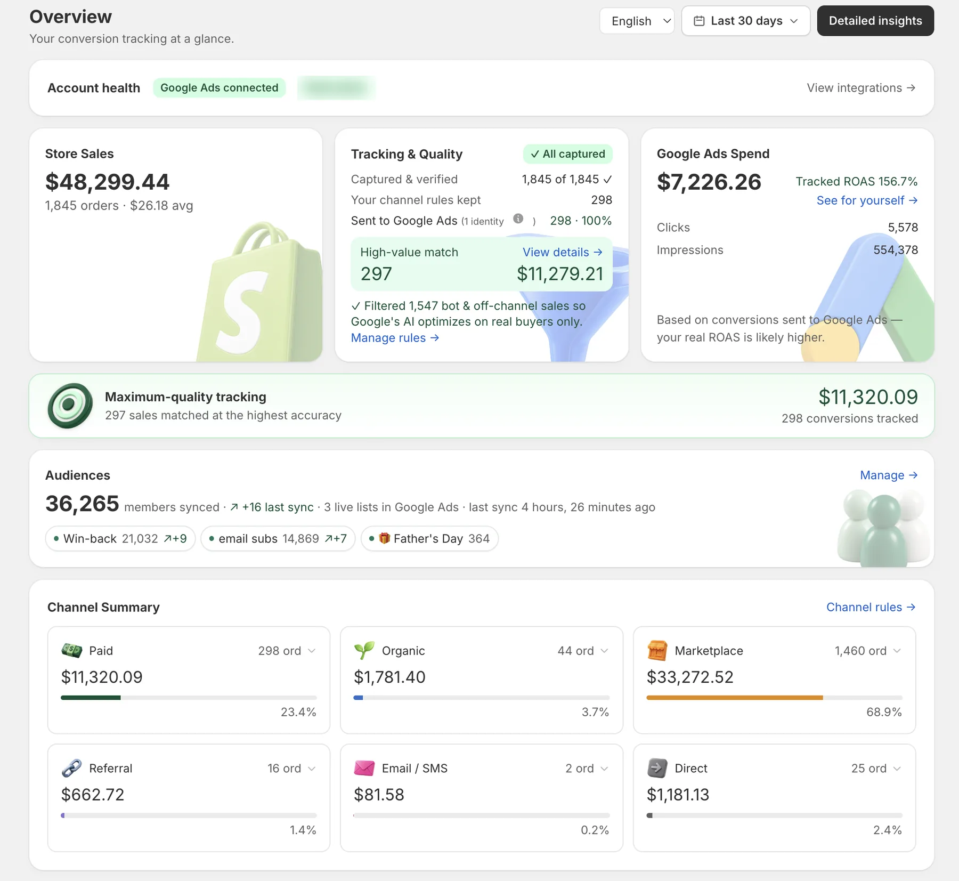The image size is (959, 881).
Task: Click the shop icon on Marketplace channel
Action: 657,650
